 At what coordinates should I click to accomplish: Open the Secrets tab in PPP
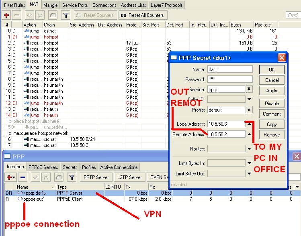pos(70,167)
